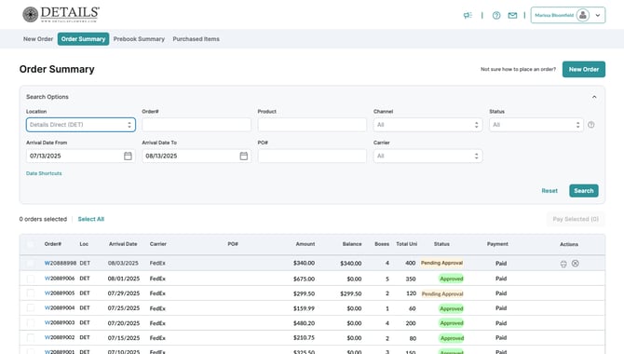Open the announcements megaphone icon
This screenshot has height=354, width=624.
[468, 15]
